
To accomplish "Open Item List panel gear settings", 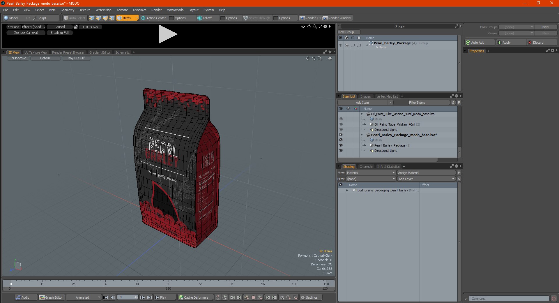I will [457, 96].
